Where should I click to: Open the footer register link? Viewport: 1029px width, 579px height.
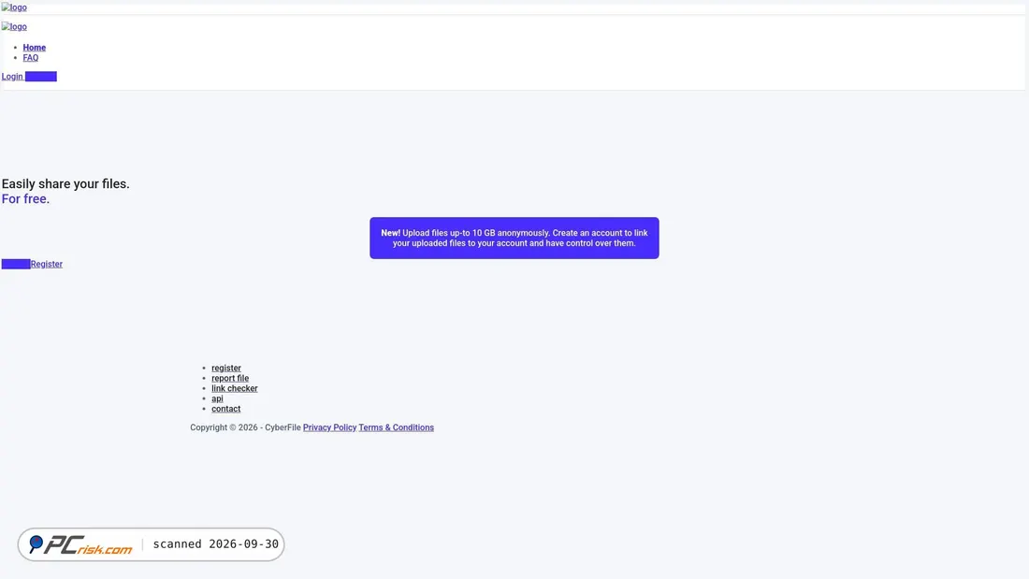[x=225, y=368]
